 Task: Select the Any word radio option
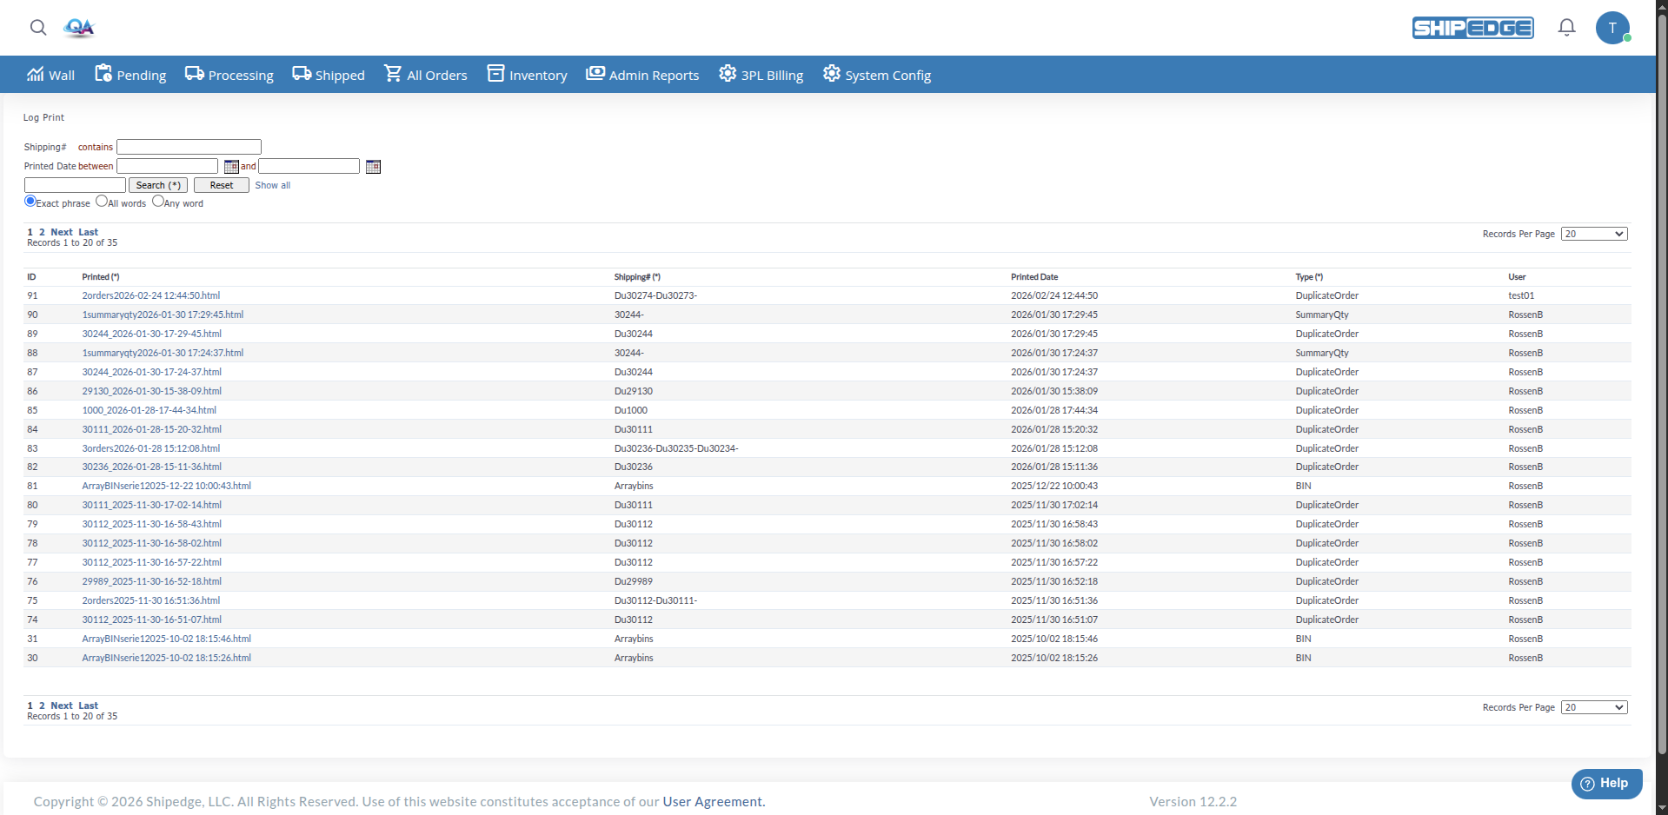coord(158,202)
